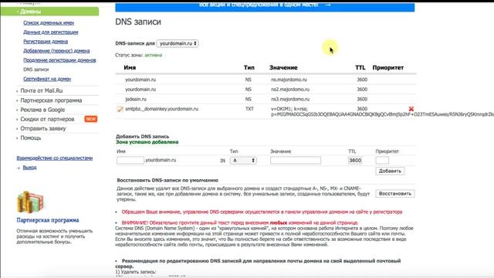Click the Приоритет column header in records table

pyautogui.click(x=387, y=68)
